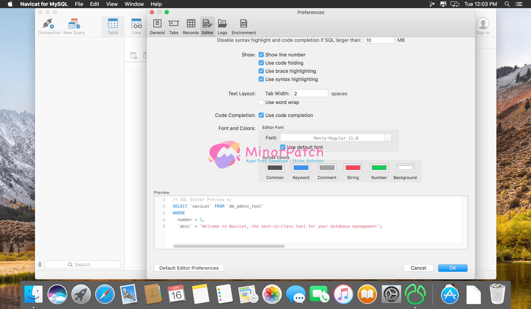
Task: Confirm preferences with OK
Action: pyautogui.click(x=453, y=268)
